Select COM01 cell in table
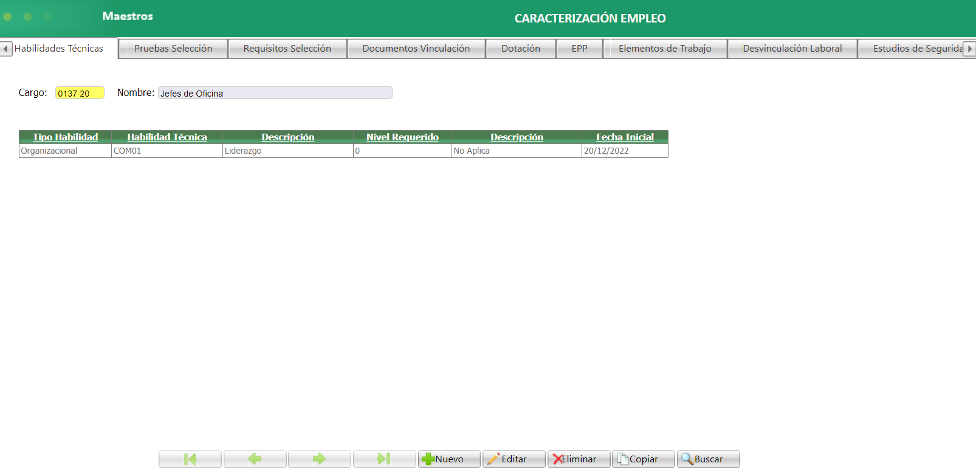Image resolution: width=976 pixels, height=469 pixels. point(167,151)
